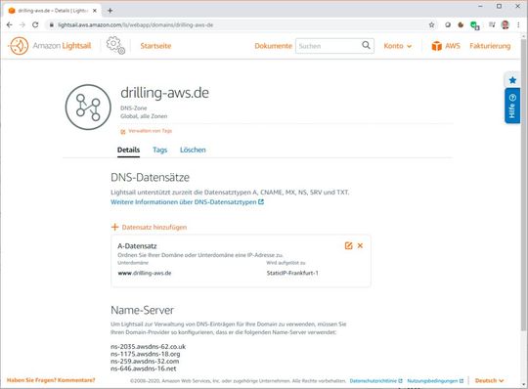The width and height of the screenshot is (528, 389).
Task: Open the AWS console cube icon
Action: (436, 46)
